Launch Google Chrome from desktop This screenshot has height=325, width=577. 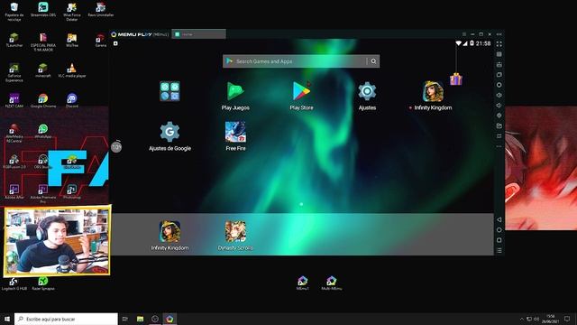(x=43, y=100)
